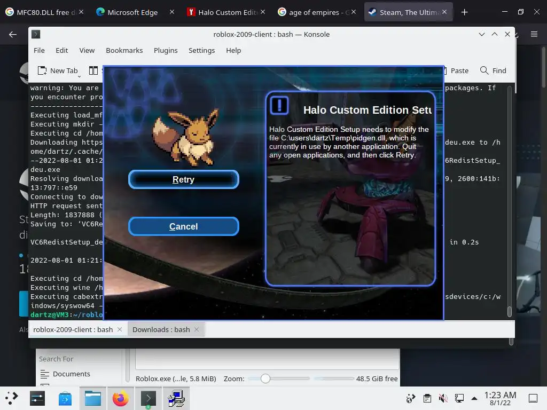The image size is (547, 410).
Task: Expand the New Tab dropdown arrow
Action: (x=80, y=76)
